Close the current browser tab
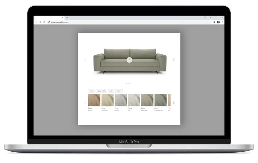 pos(62,18)
